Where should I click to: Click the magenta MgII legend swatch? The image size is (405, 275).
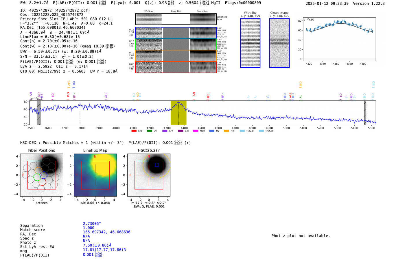click(x=196, y=131)
